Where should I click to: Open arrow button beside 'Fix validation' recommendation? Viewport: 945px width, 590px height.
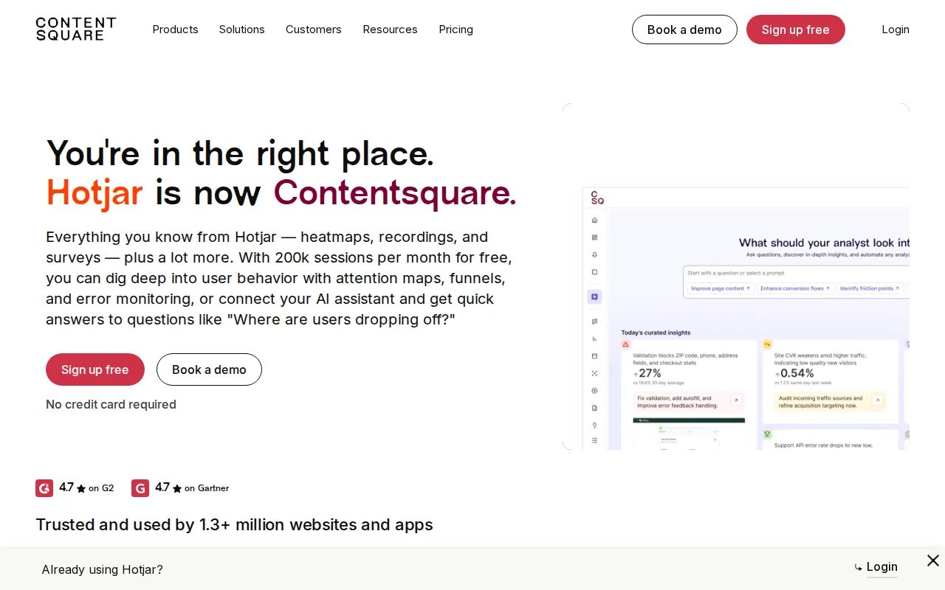(736, 400)
